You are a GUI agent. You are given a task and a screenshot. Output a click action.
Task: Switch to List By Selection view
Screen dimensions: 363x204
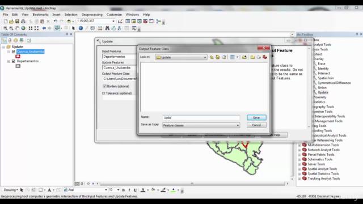click(22, 40)
